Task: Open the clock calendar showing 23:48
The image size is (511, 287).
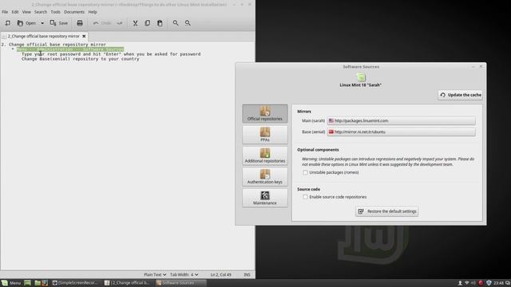Action: [498, 283]
